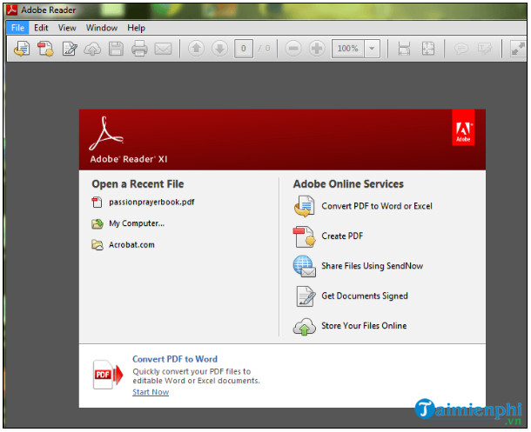This screenshot has width=531, height=432.
Task: Open the View menu
Action: point(67,28)
